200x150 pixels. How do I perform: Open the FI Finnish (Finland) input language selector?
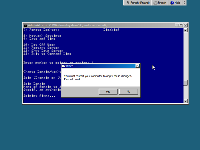click(x=138, y=3)
